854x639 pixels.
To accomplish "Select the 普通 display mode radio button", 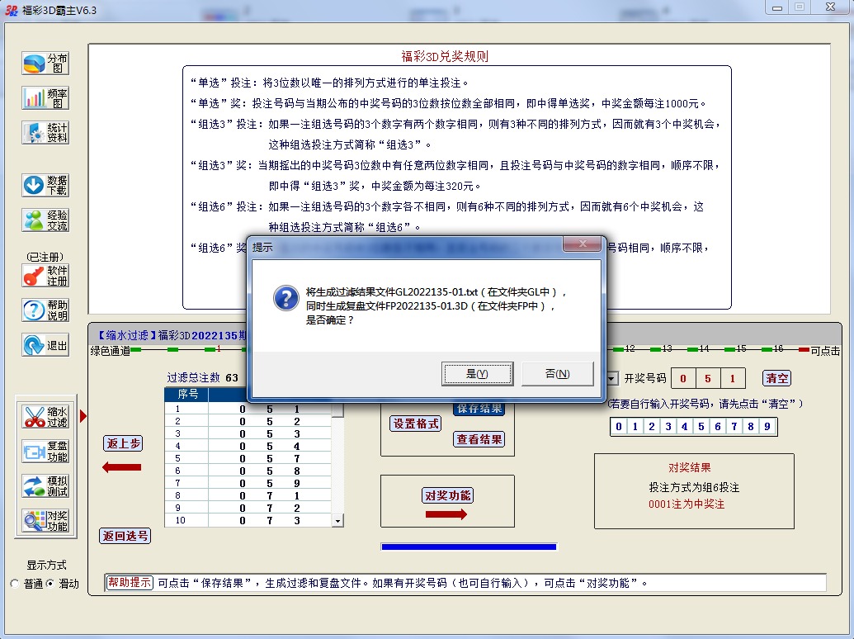I will coord(15,584).
